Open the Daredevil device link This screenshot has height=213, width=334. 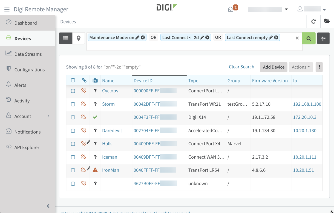point(112,131)
